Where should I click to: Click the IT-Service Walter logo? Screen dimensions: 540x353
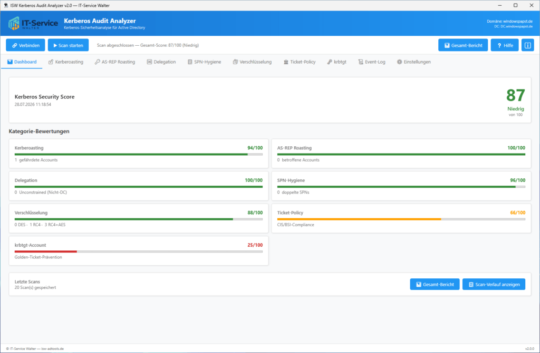[x=33, y=23]
